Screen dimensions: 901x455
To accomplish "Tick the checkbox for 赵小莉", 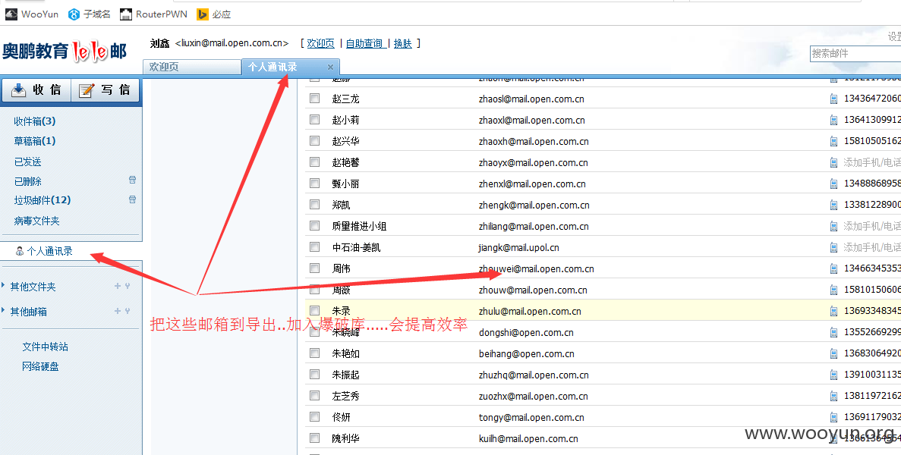I will point(314,119).
